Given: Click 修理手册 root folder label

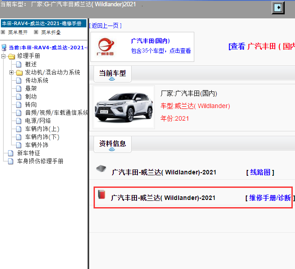Looking at the screenshot, I should coord(29,56).
